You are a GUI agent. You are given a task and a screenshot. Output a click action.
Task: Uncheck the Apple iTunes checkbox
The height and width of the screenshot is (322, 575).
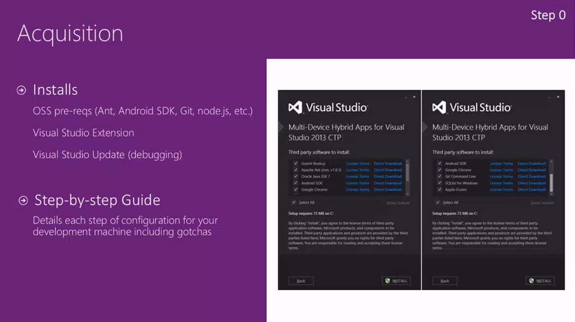click(439, 189)
